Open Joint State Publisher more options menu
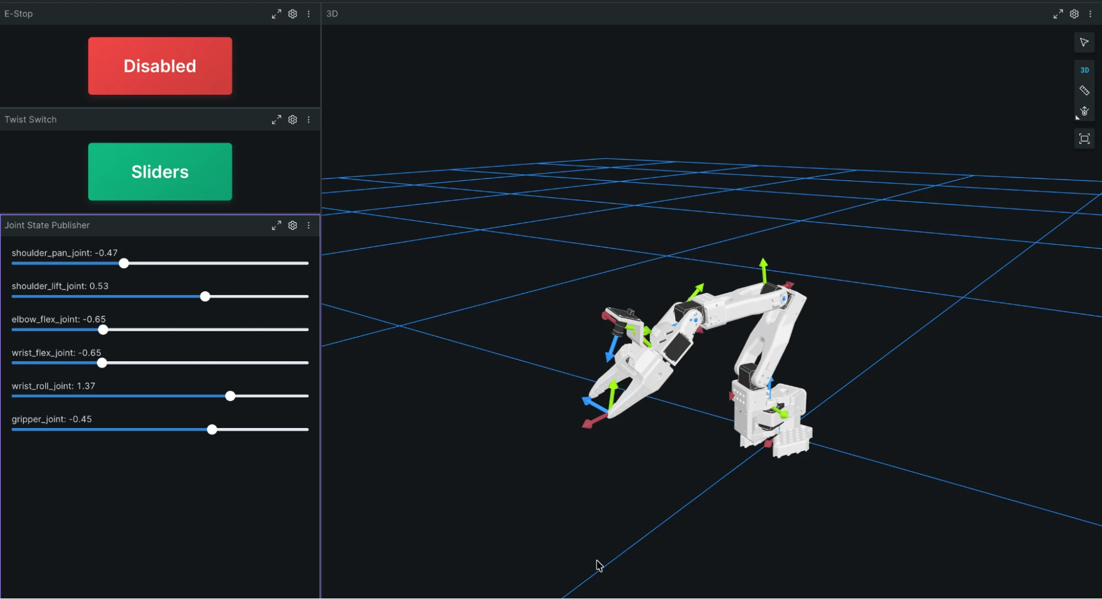This screenshot has height=599, width=1102. pos(309,226)
